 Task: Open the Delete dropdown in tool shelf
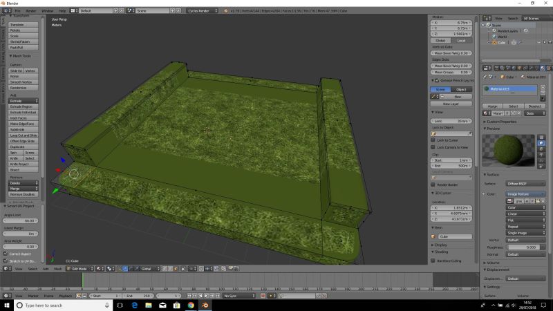[24, 183]
